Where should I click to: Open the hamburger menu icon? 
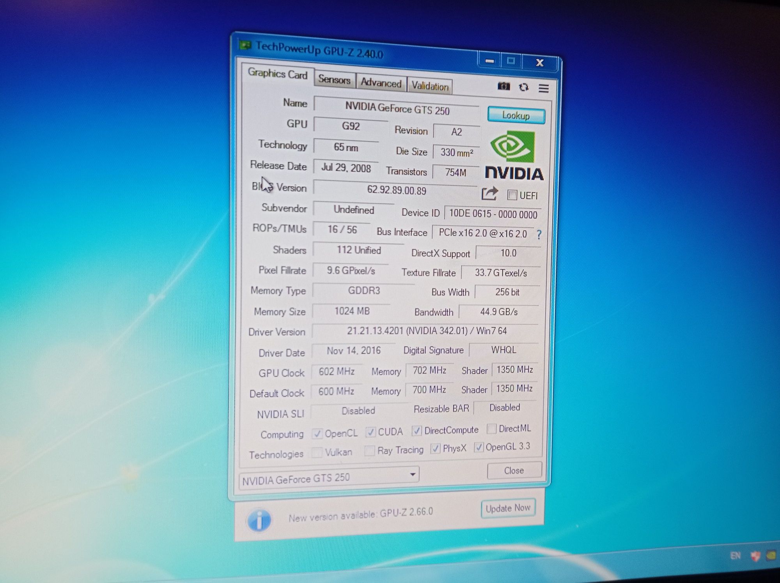(x=544, y=88)
